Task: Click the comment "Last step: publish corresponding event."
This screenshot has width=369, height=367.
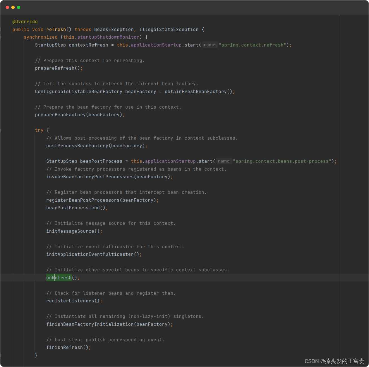Action: click(x=105, y=340)
